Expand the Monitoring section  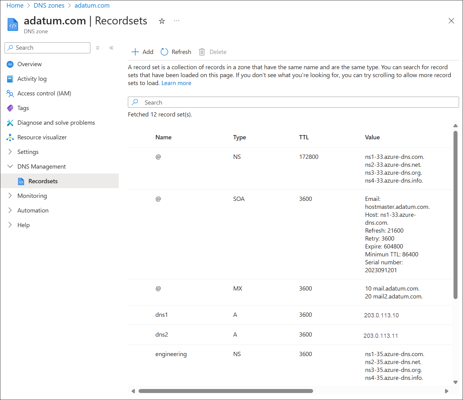(x=32, y=196)
